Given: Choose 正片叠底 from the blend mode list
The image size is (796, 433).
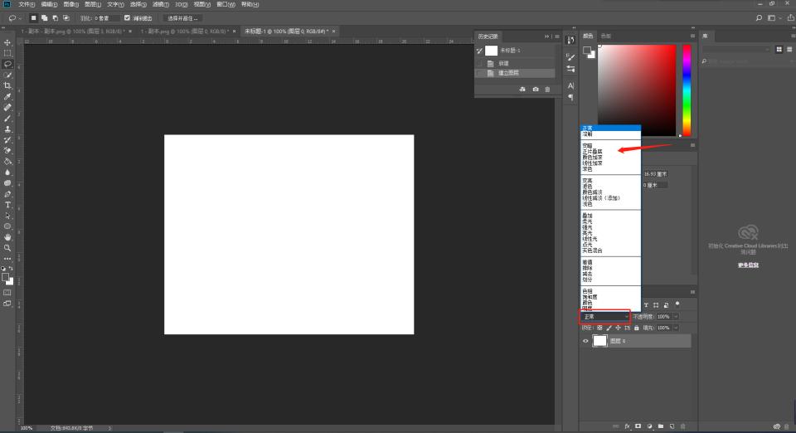Looking at the screenshot, I should point(593,152).
